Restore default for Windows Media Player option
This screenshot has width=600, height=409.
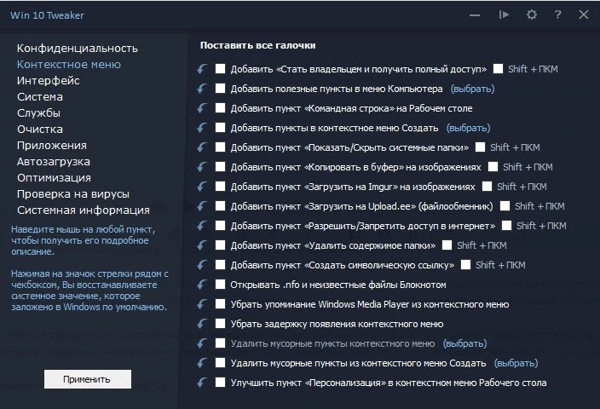click(202, 304)
